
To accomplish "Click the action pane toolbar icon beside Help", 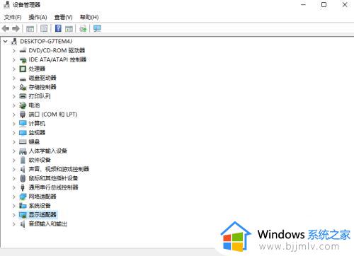I will [x=69, y=29].
